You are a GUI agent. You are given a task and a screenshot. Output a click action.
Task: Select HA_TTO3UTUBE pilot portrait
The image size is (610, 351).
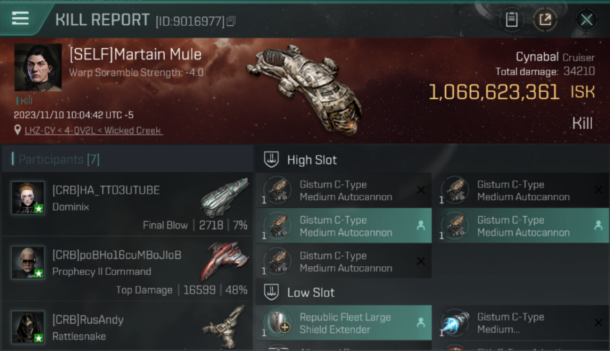(28, 198)
